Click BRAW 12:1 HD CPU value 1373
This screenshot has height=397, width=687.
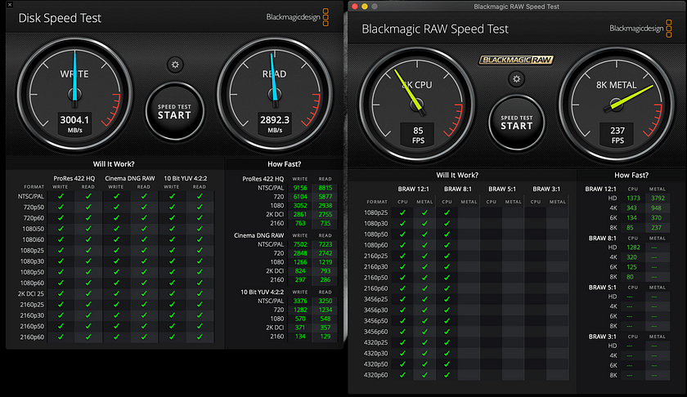click(x=633, y=198)
